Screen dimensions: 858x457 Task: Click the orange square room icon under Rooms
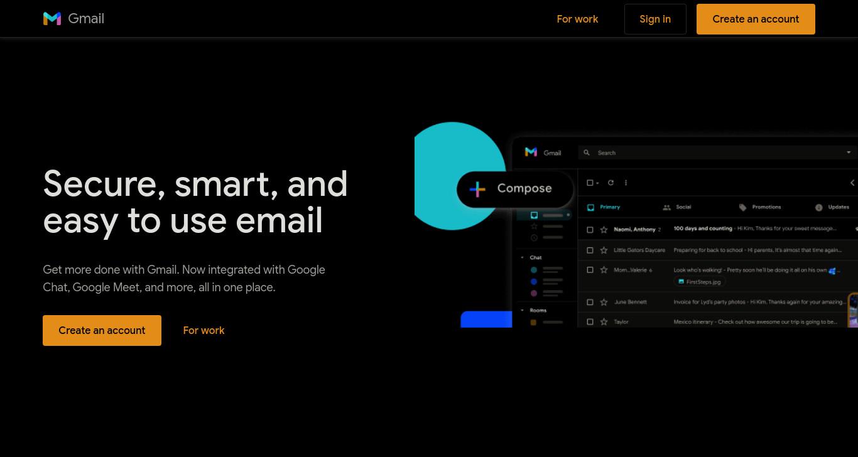pyautogui.click(x=533, y=322)
